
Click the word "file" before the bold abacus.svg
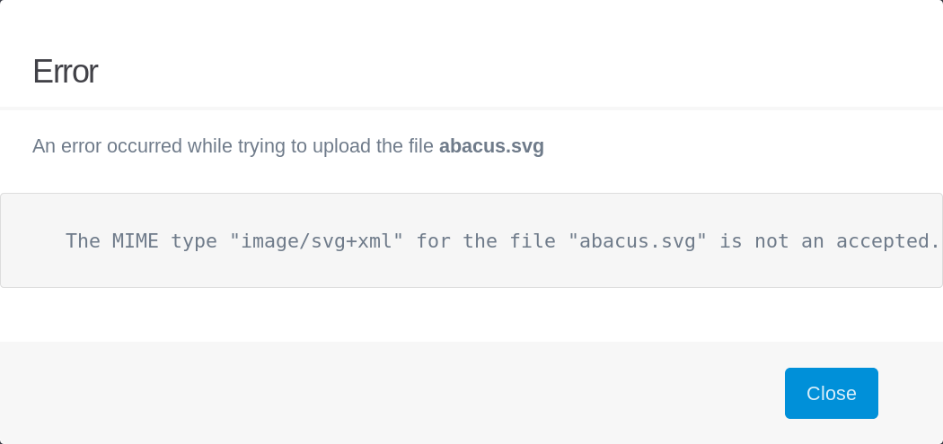coord(423,146)
